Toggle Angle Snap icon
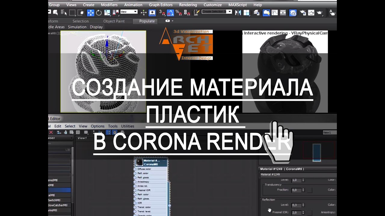The width and height of the screenshot is (385, 216). click(170, 13)
